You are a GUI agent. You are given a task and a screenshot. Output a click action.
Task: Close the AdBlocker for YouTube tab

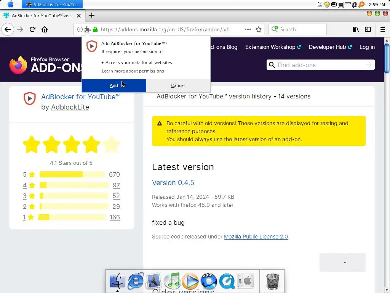pyautogui.click(x=79, y=15)
